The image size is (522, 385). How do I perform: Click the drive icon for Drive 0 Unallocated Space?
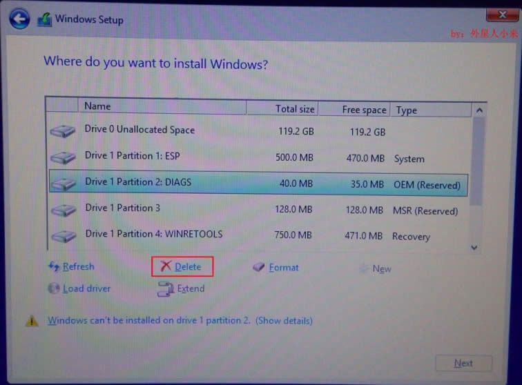(63, 131)
